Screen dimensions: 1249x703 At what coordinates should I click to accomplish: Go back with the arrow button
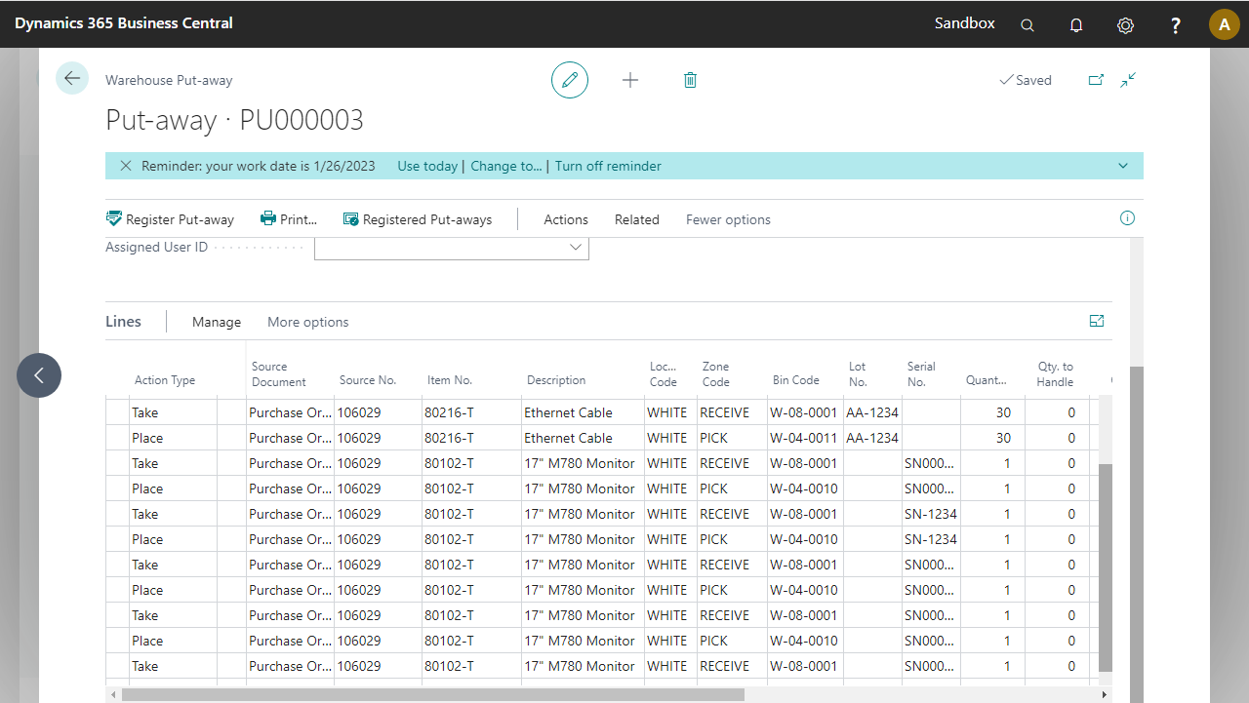click(x=72, y=78)
